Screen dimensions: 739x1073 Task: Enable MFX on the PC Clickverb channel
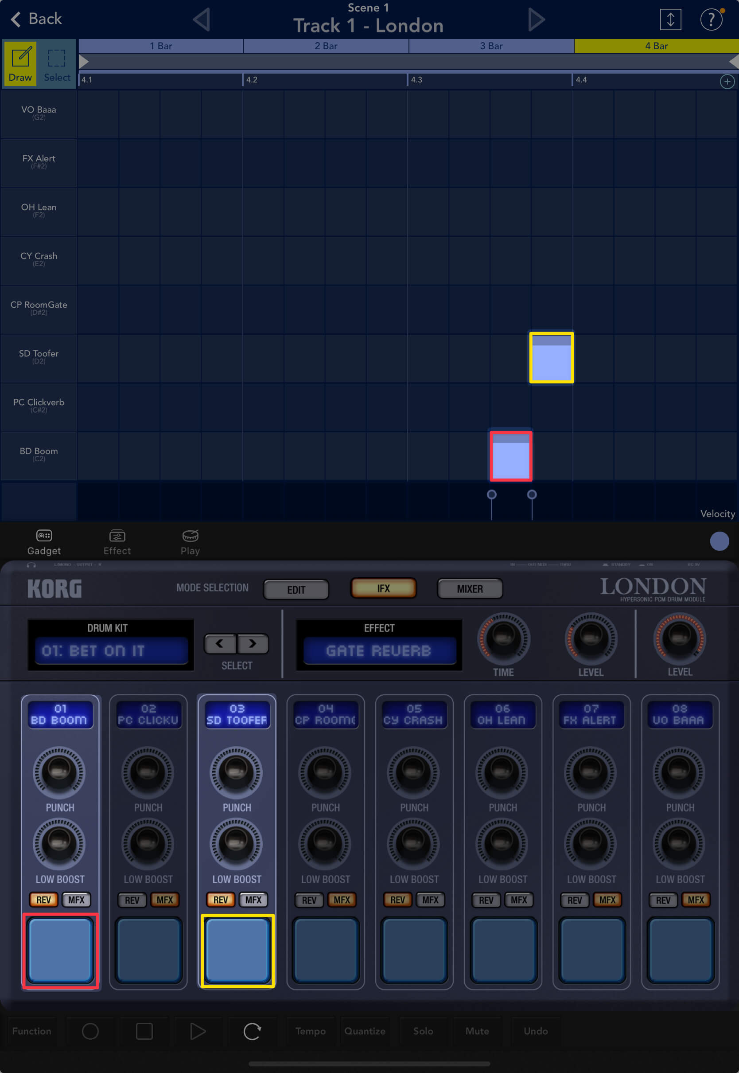pyautogui.click(x=165, y=900)
